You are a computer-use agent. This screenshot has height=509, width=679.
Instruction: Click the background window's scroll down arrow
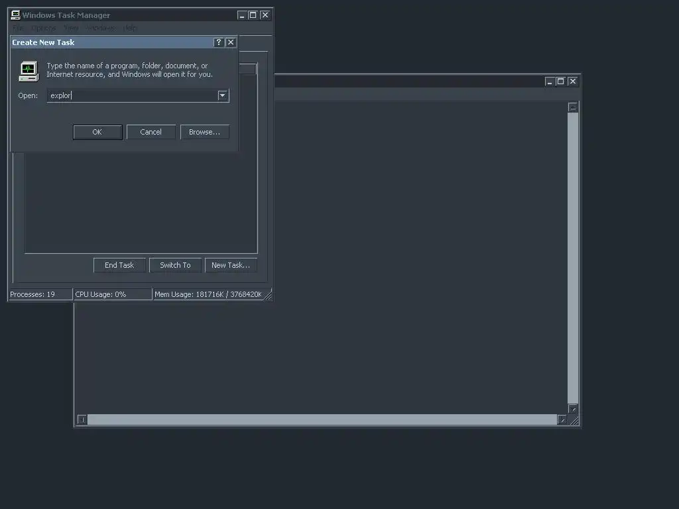573,409
